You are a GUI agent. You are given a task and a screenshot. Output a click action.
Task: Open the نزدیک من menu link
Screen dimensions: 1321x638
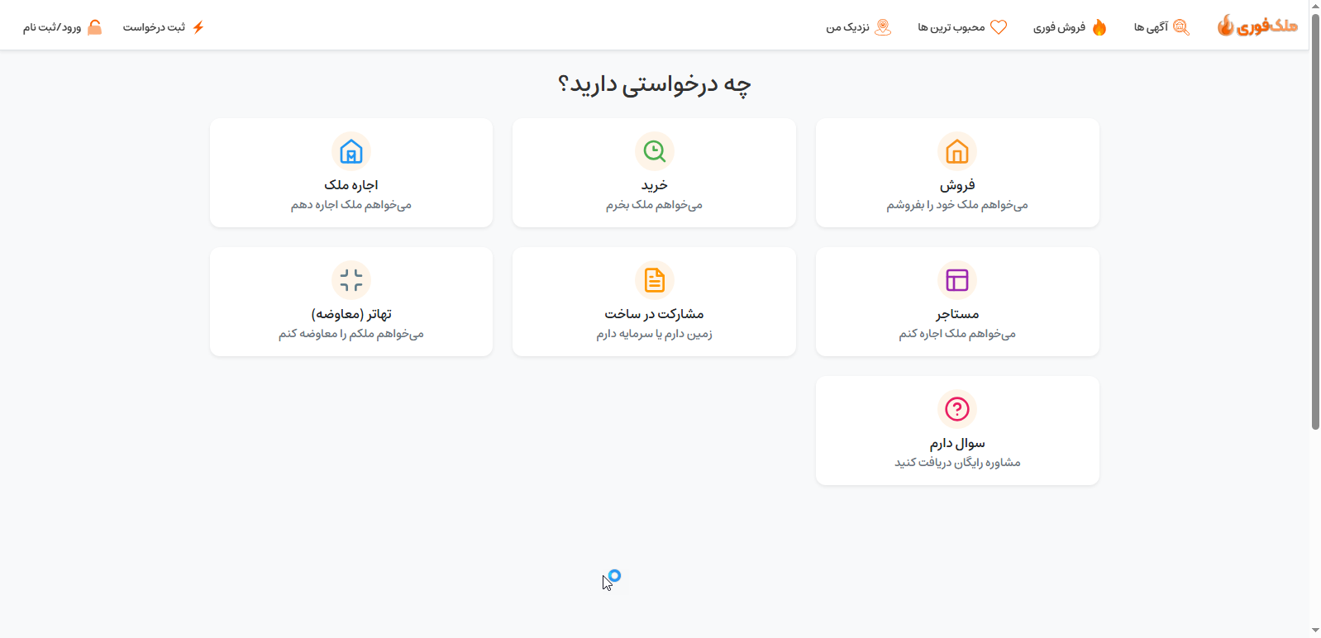pos(847,27)
